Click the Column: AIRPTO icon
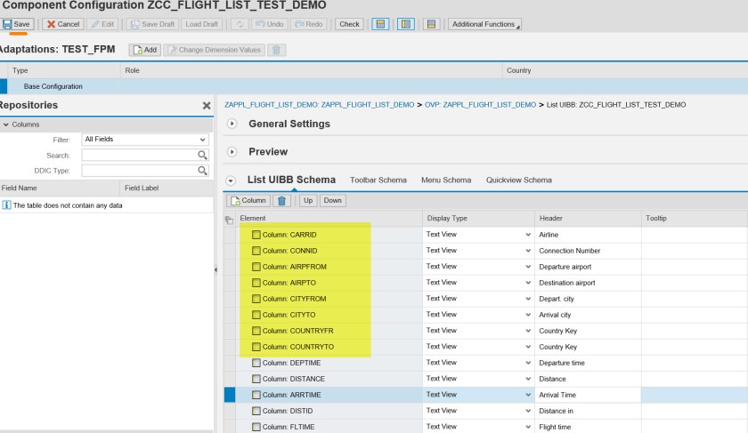The width and height of the screenshot is (748, 433). click(x=256, y=283)
